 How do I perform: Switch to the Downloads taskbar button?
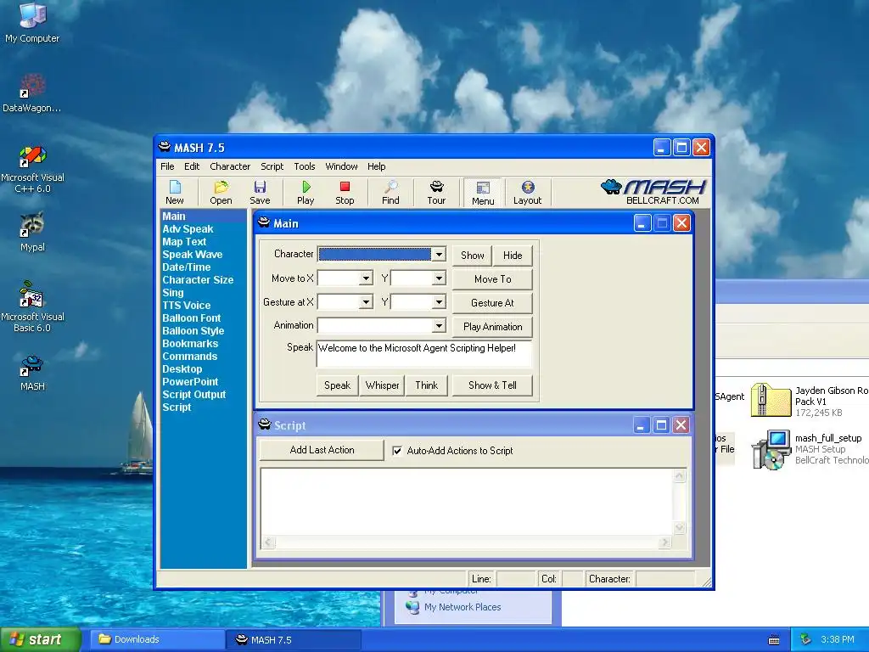157,639
